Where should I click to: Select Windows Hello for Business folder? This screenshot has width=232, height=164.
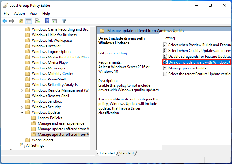click(54, 35)
